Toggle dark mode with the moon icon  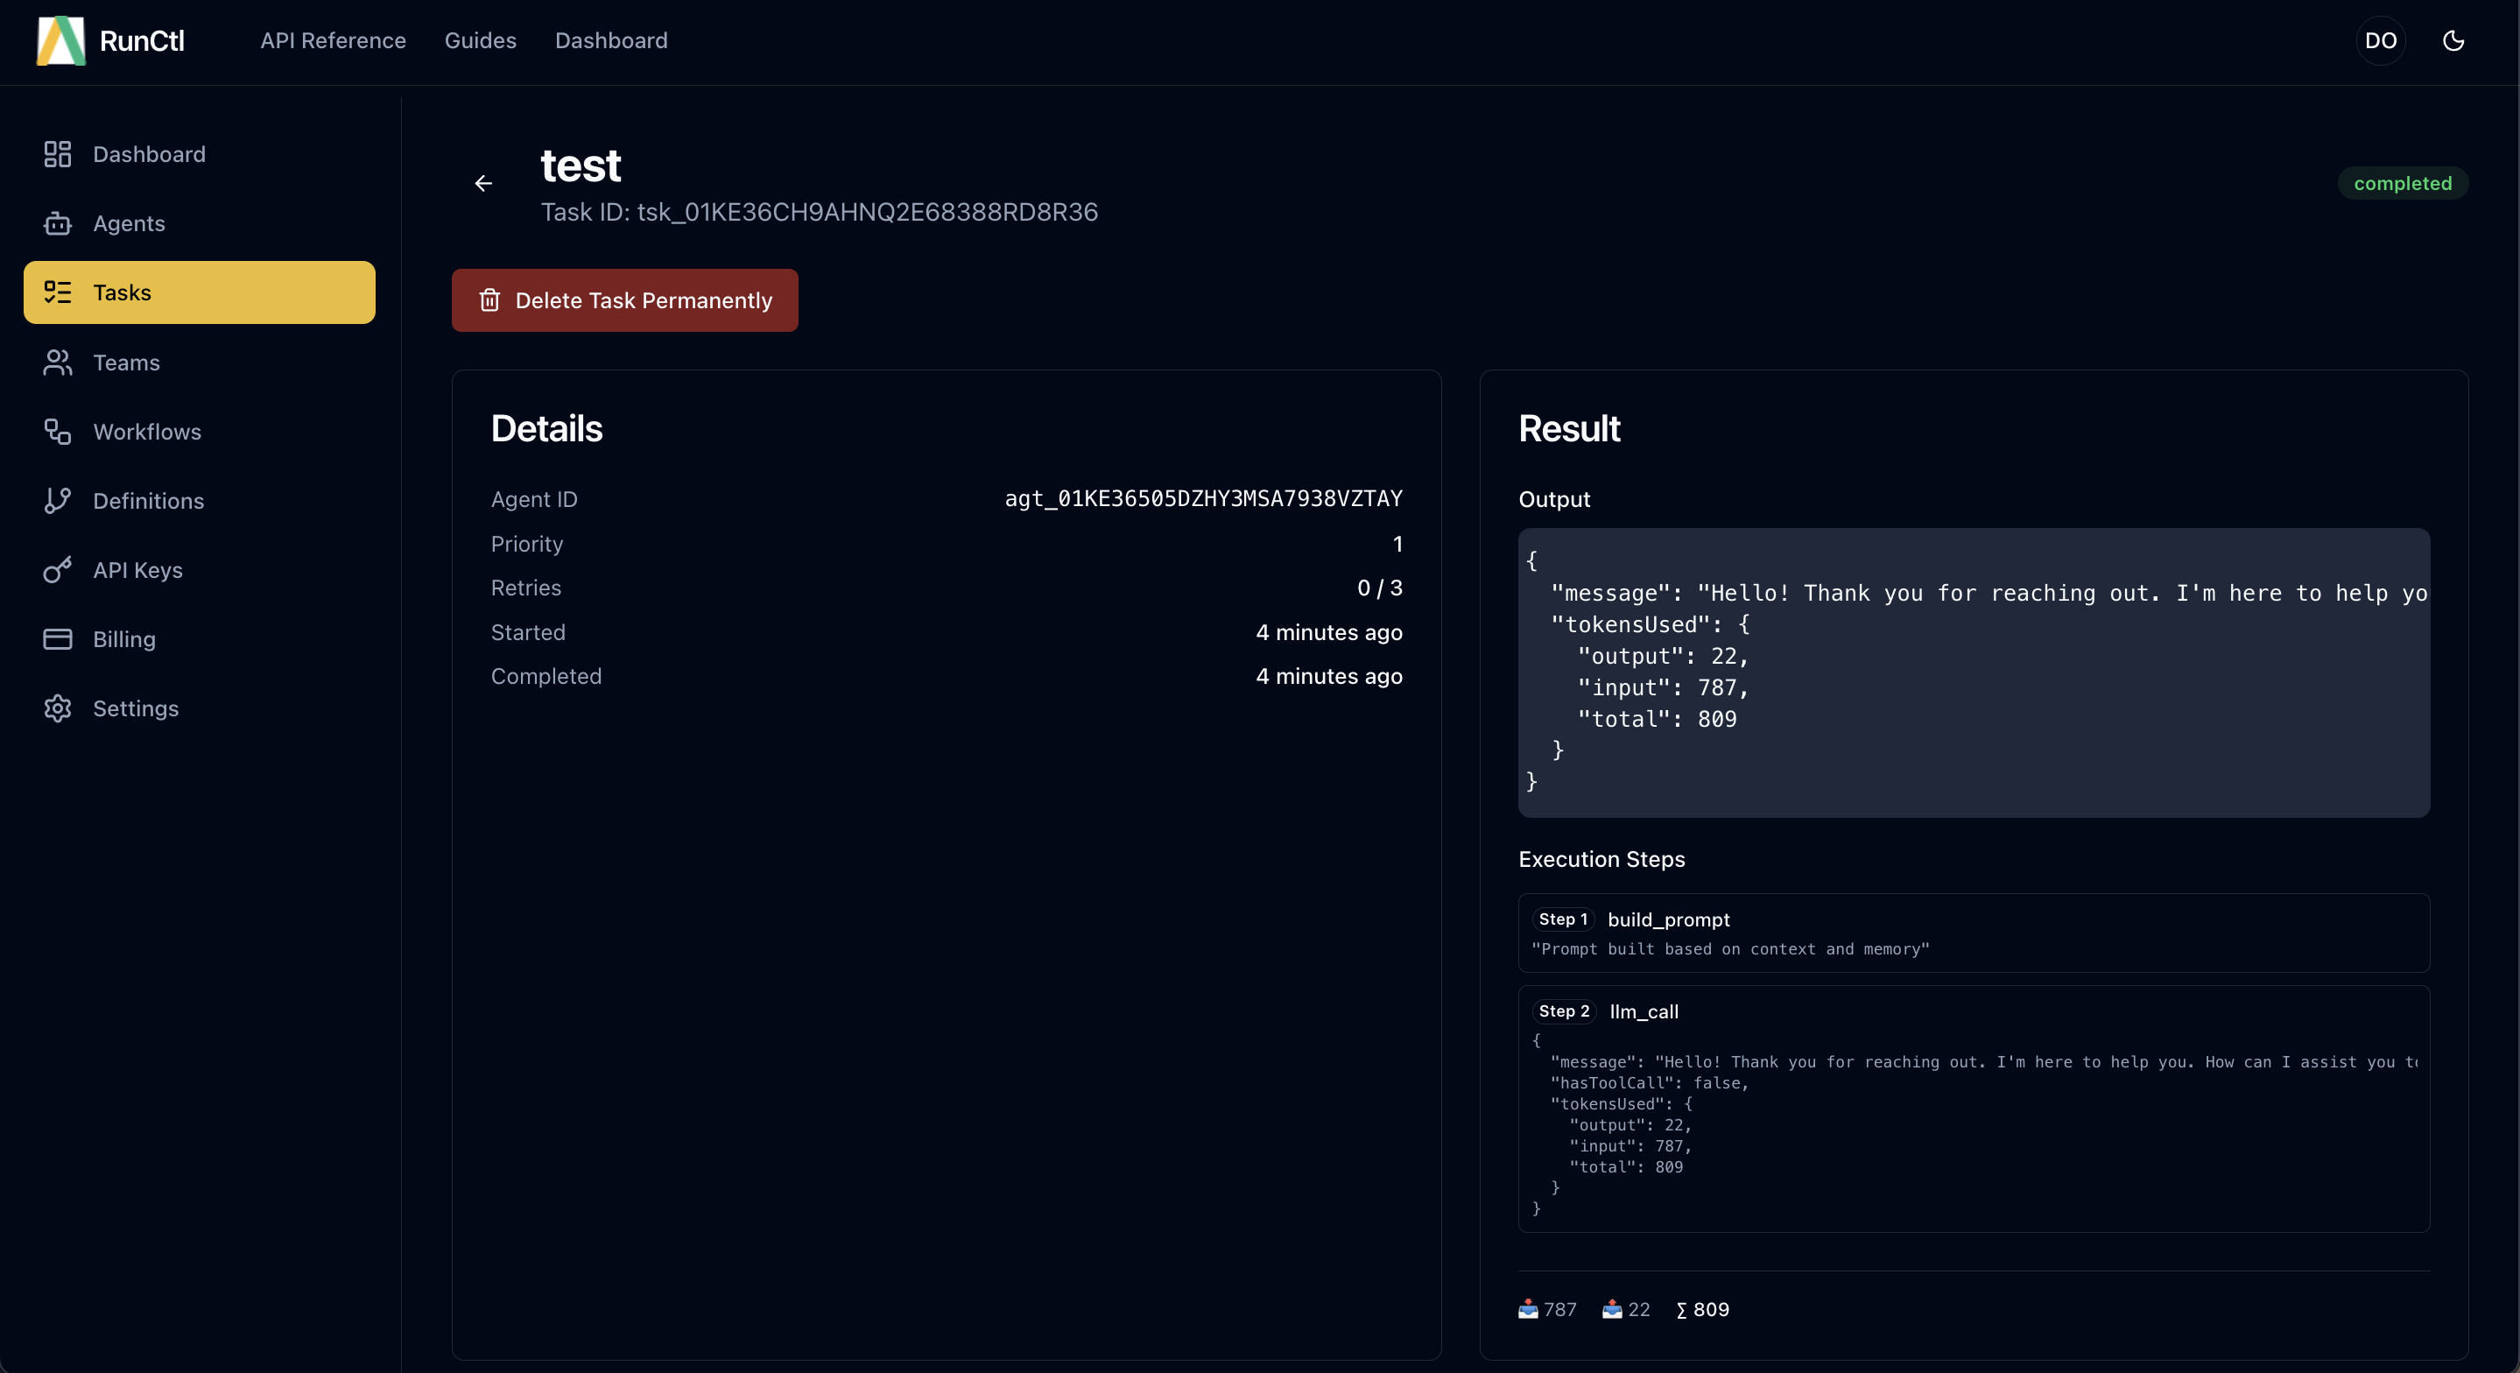(2454, 40)
